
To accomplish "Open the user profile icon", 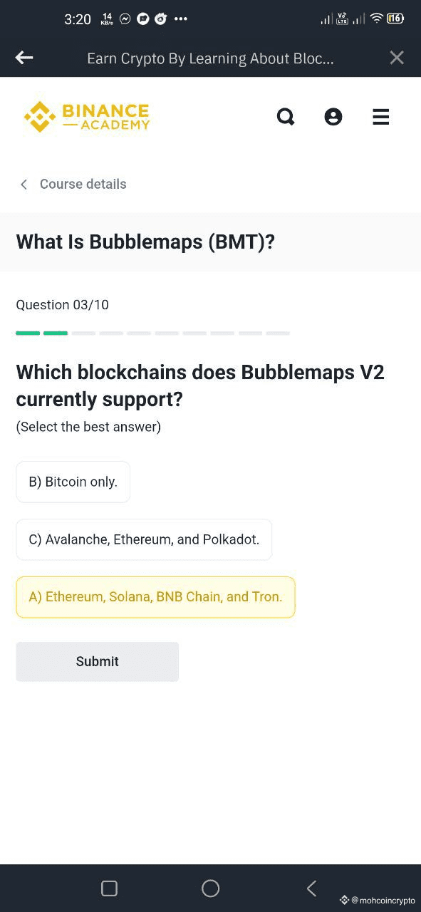I will pyautogui.click(x=333, y=117).
